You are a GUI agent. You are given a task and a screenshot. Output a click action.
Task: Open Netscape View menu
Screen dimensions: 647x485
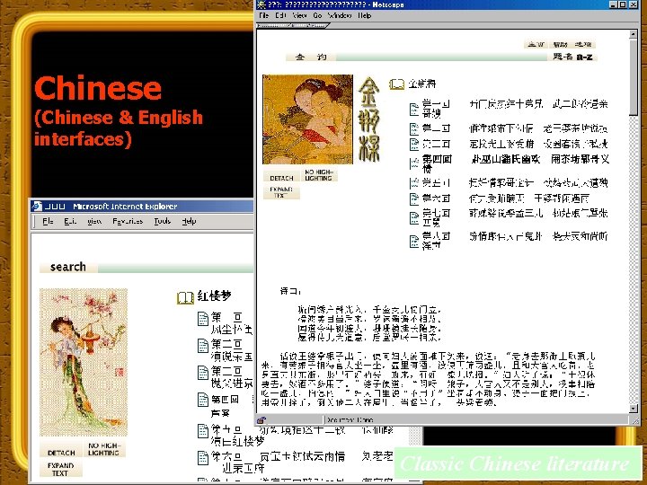[x=299, y=15]
